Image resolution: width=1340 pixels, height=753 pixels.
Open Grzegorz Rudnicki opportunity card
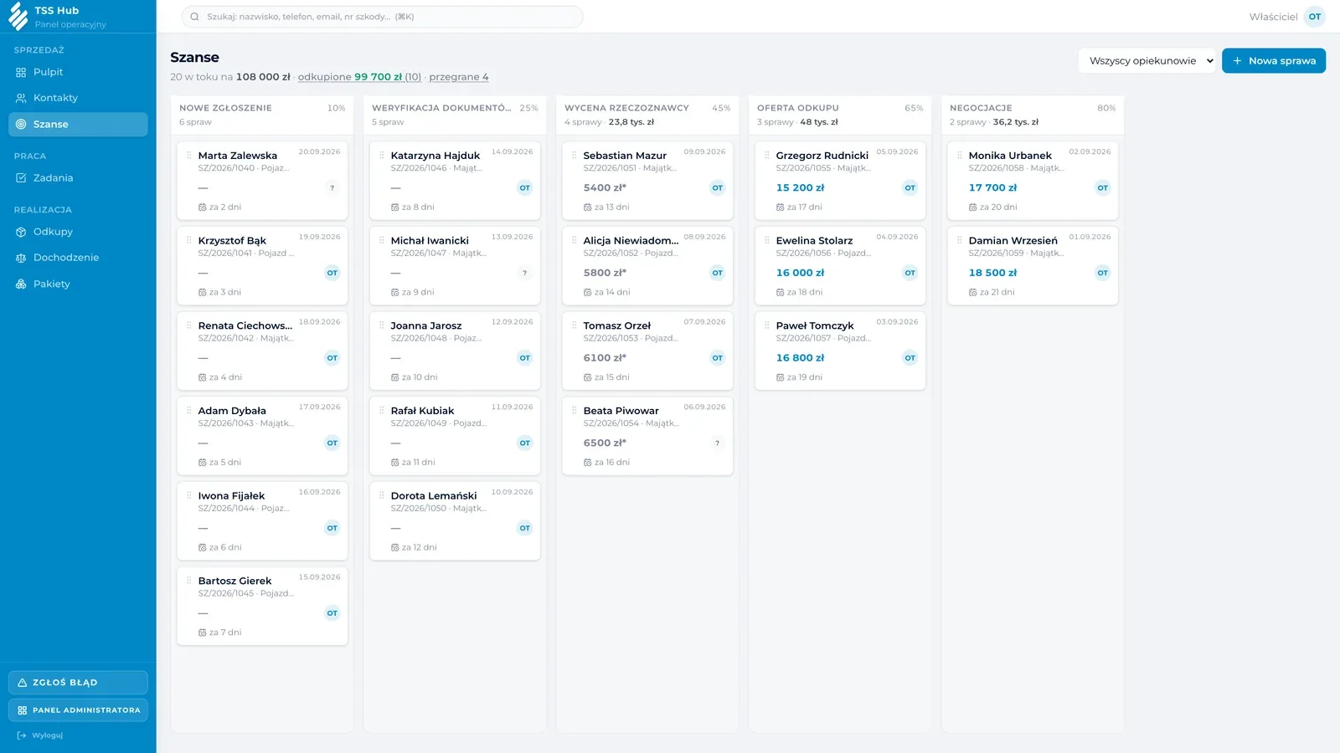coord(840,181)
